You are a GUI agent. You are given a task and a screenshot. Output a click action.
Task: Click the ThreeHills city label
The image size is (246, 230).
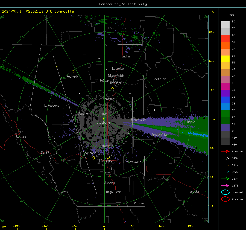[x=137, y=120]
